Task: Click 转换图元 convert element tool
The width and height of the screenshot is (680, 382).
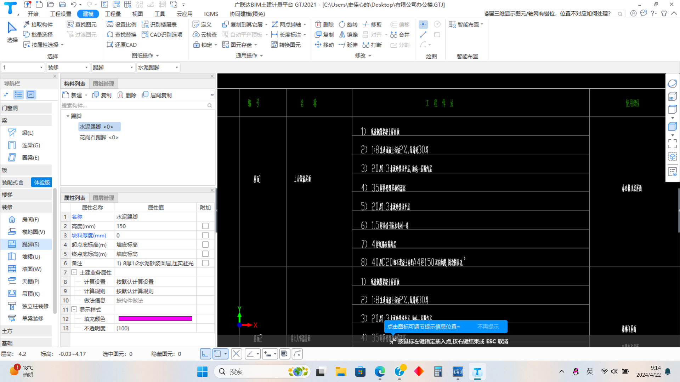Action: (286, 45)
